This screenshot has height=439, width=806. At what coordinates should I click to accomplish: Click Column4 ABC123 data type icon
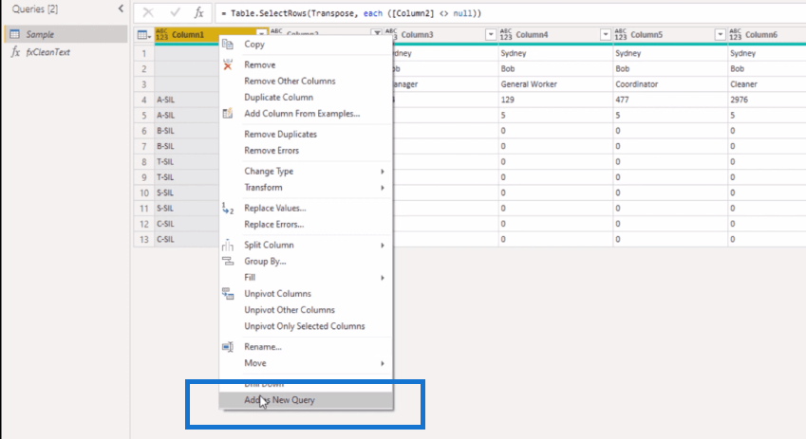(506, 34)
